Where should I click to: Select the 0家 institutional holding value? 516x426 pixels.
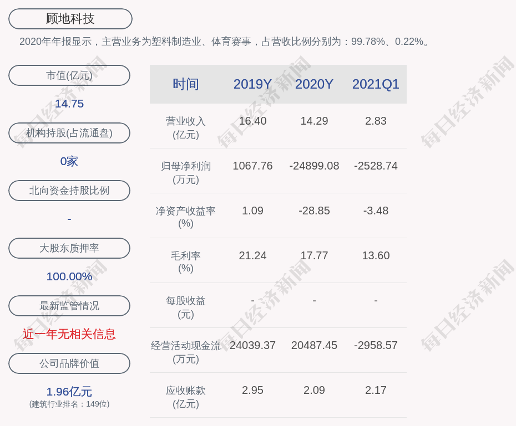click(69, 161)
